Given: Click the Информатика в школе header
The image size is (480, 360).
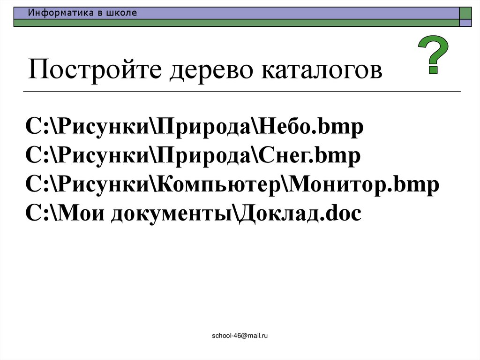Looking at the screenshot, I should (82, 13).
